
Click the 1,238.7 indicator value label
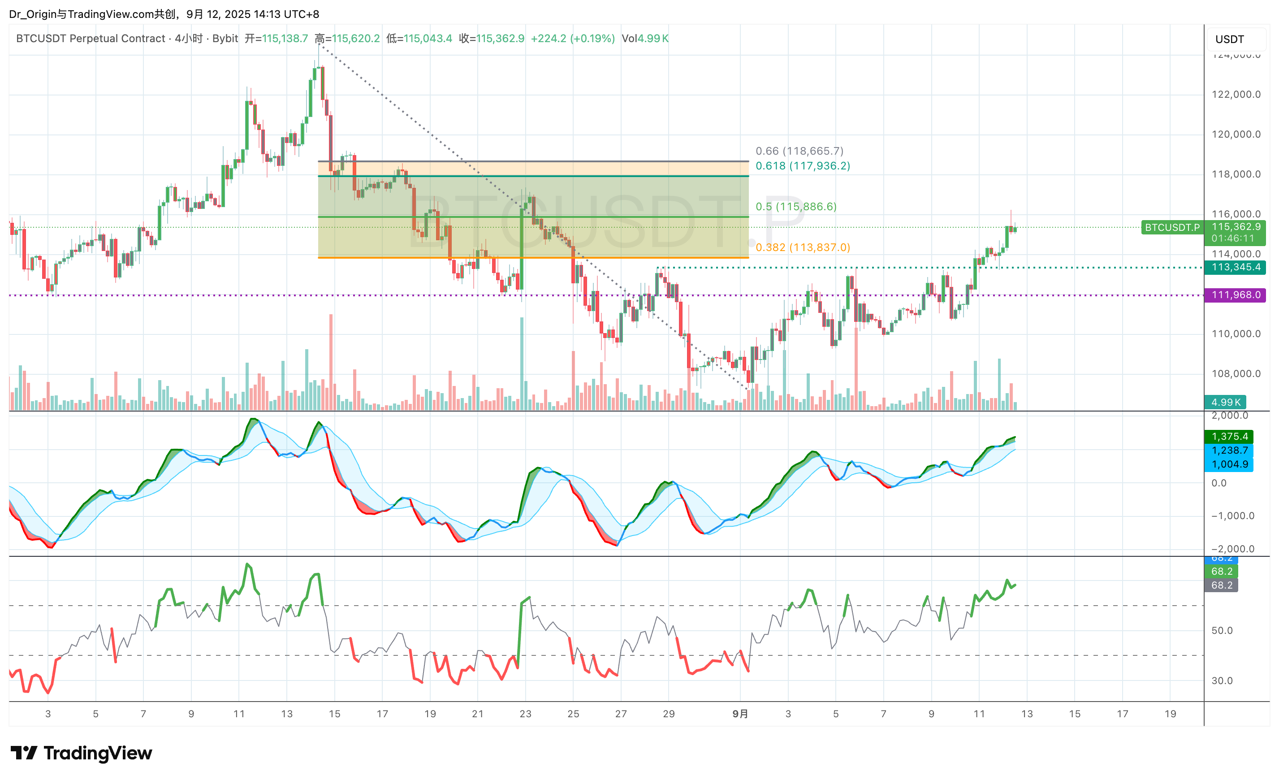click(1229, 450)
